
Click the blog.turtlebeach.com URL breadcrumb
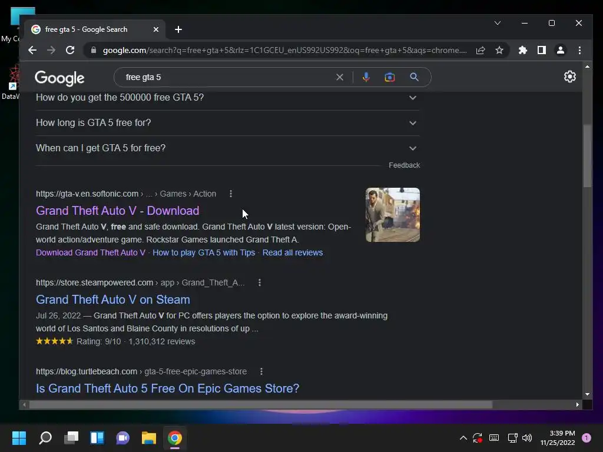pos(141,371)
